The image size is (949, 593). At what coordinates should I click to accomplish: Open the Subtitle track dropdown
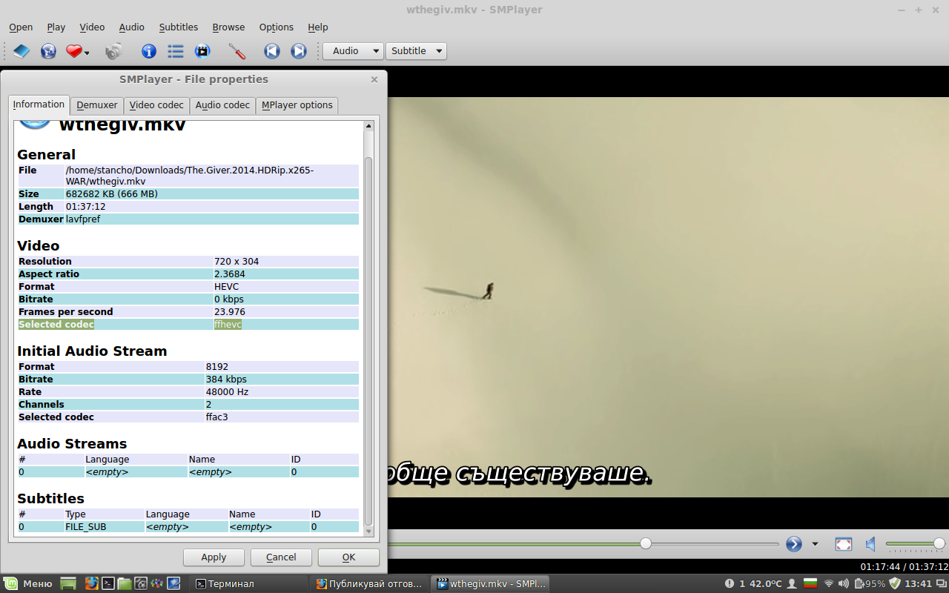416,51
